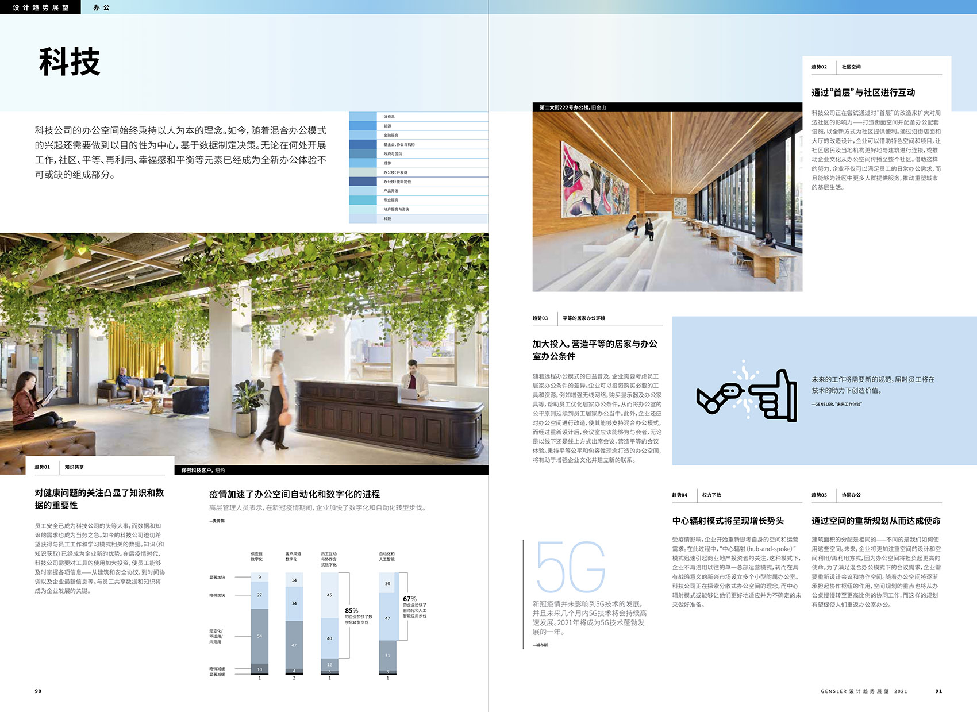This screenshot has width=977, height=712.
Task: Click the 略微减缓 chart legend label
Action: [217, 669]
